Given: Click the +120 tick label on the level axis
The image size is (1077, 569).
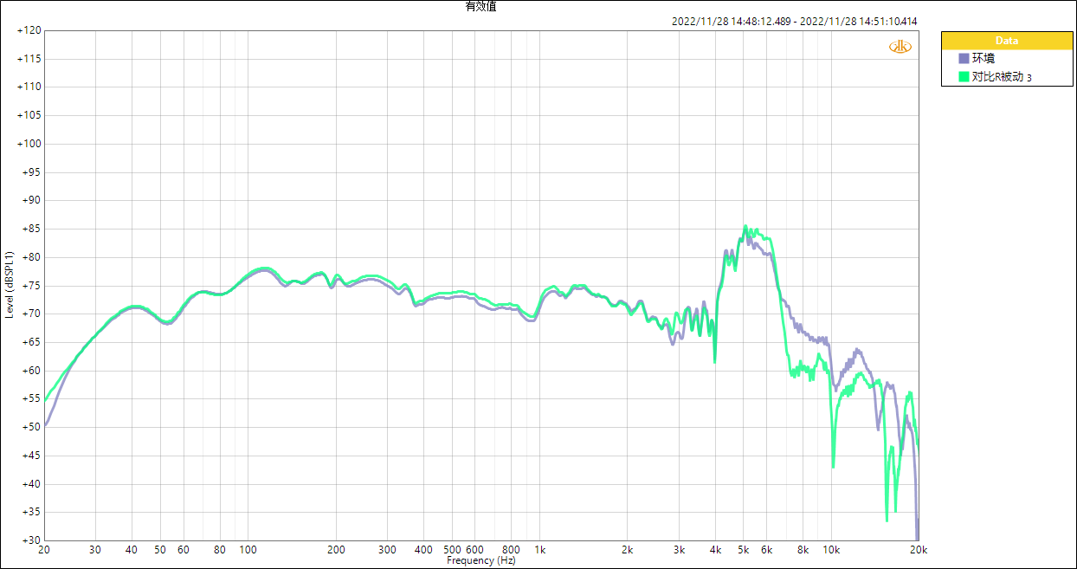Looking at the screenshot, I should 29,30.
